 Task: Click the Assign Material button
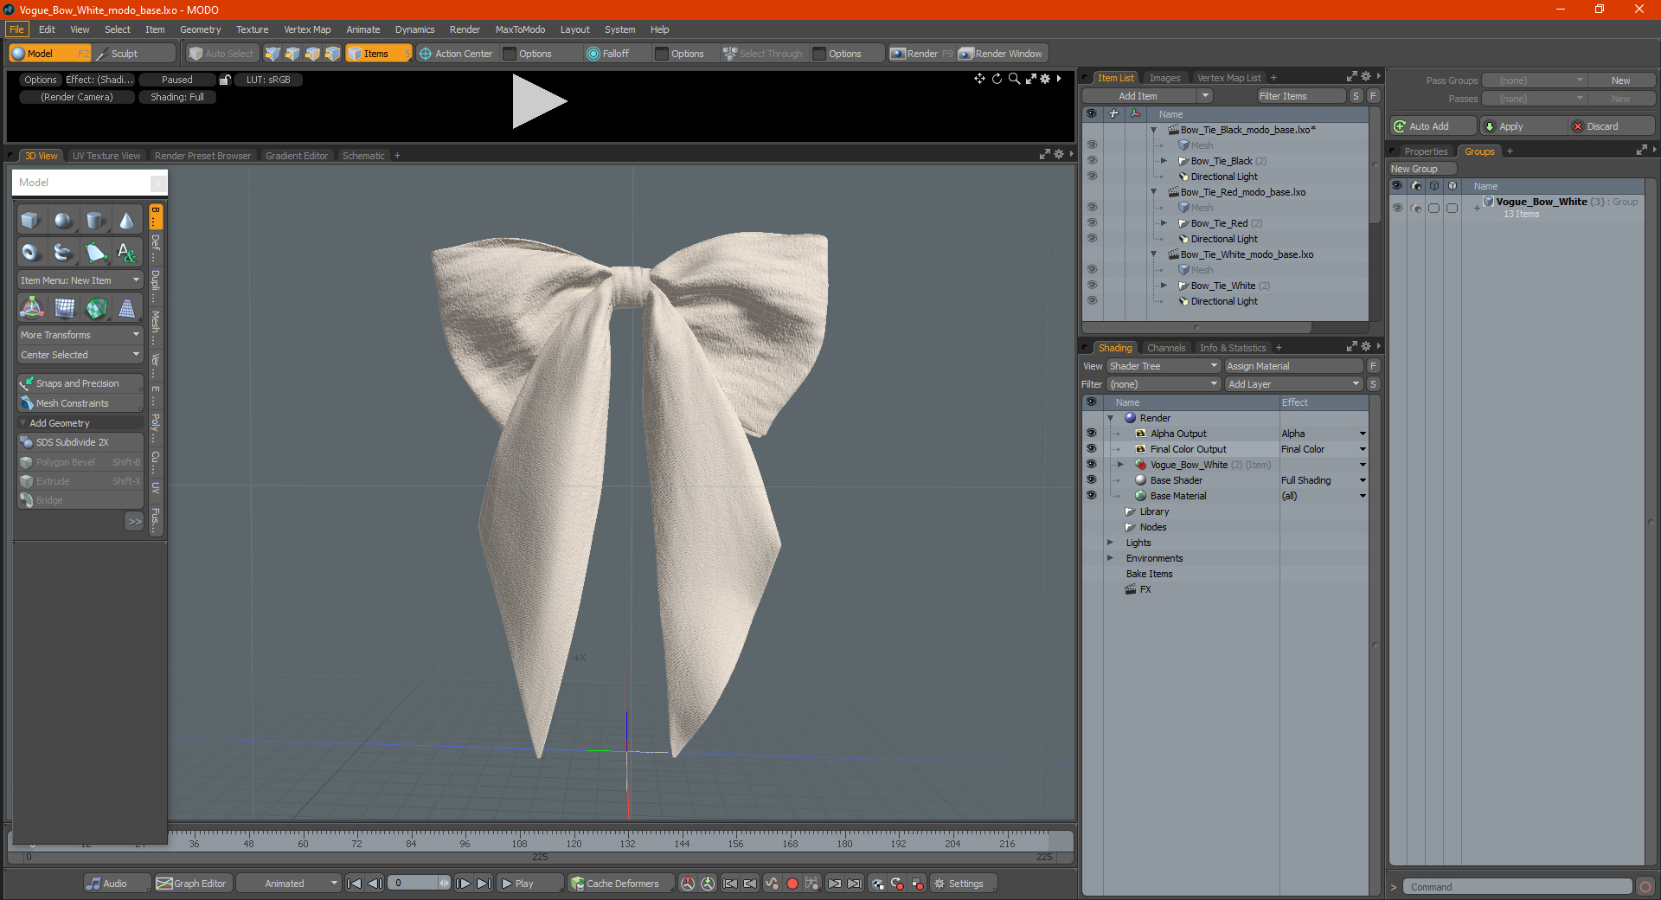coord(1293,366)
